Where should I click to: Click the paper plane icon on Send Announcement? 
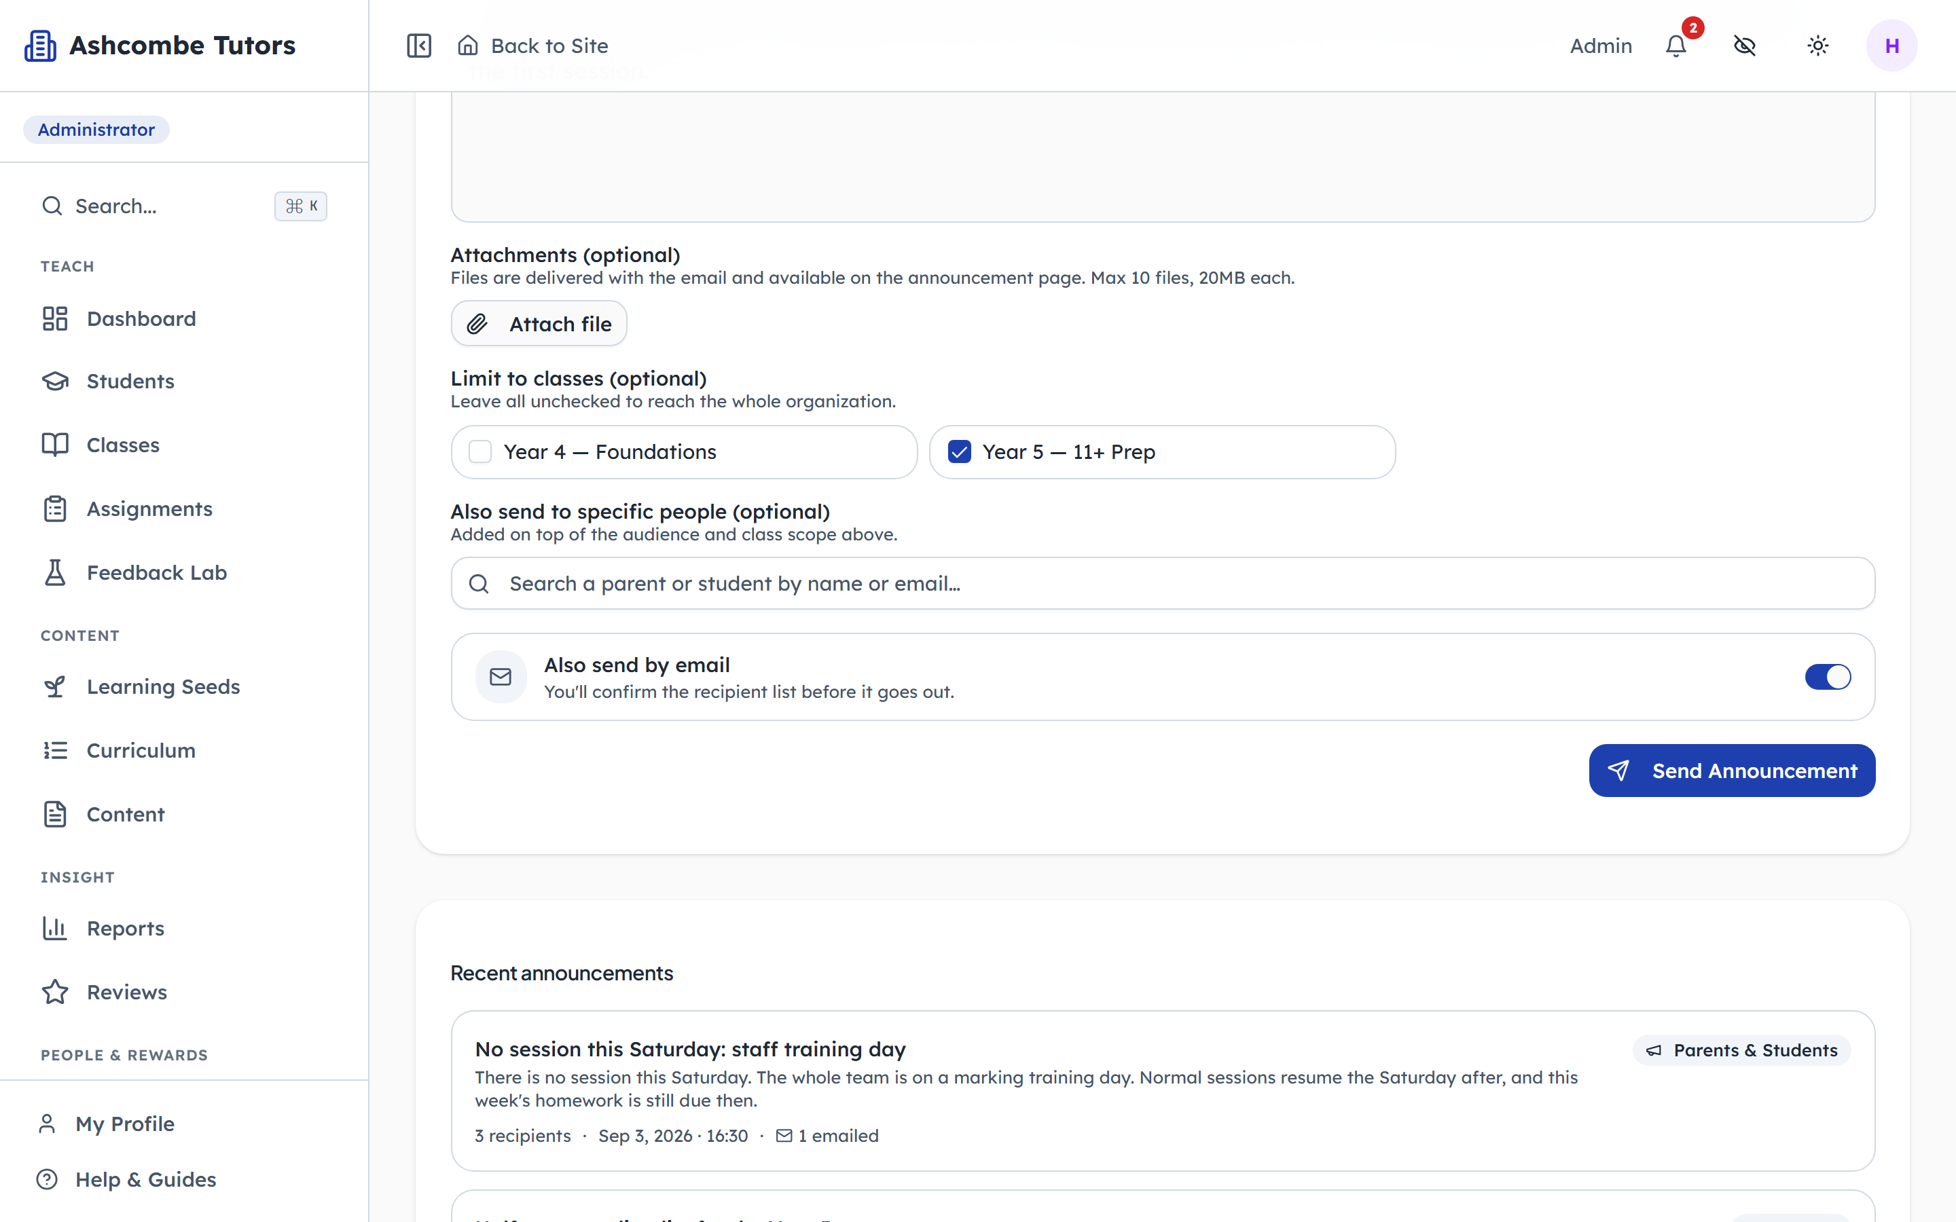point(1618,771)
